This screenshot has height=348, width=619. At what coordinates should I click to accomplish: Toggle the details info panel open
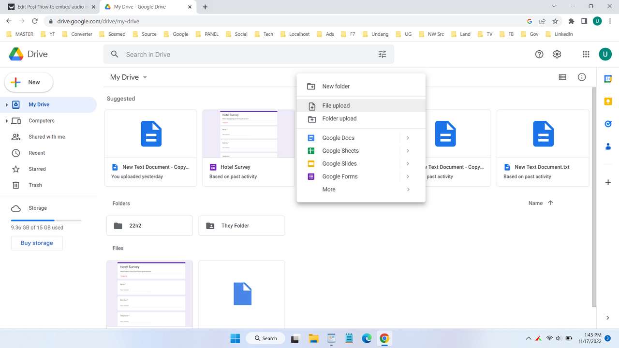click(582, 77)
